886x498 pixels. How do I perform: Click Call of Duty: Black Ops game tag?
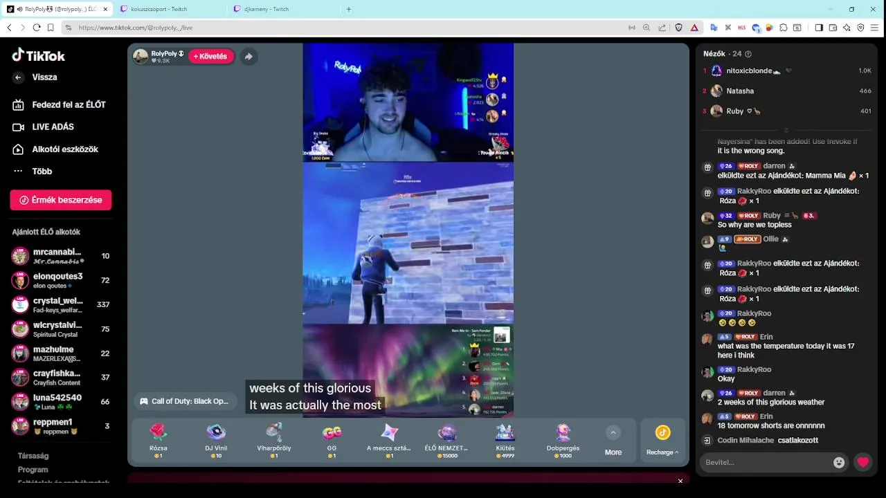(x=183, y=401)
